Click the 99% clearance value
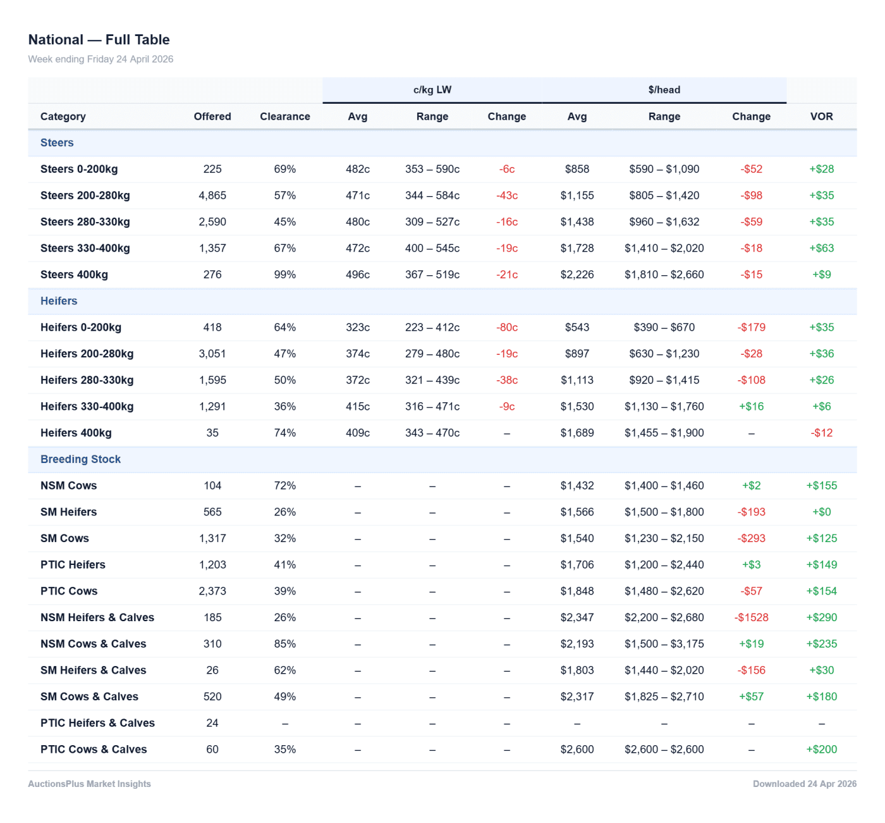Image resolution: width=885 pixels, height=823 pixels. tap(285, 275)
